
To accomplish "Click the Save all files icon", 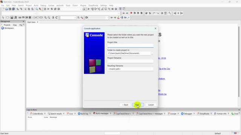I will click(14, 9).
